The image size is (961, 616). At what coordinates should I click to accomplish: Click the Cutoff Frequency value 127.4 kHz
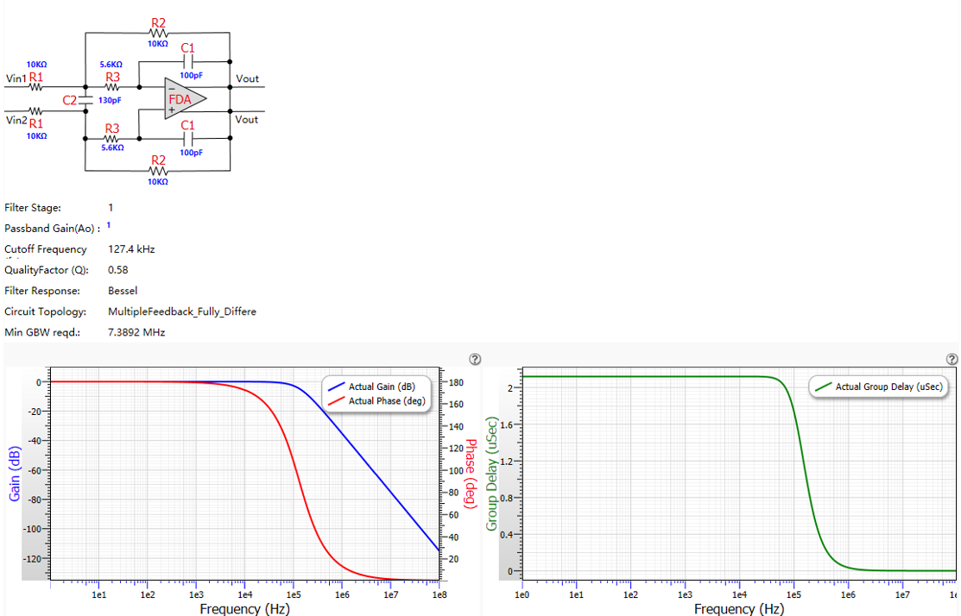pos(131,249)
